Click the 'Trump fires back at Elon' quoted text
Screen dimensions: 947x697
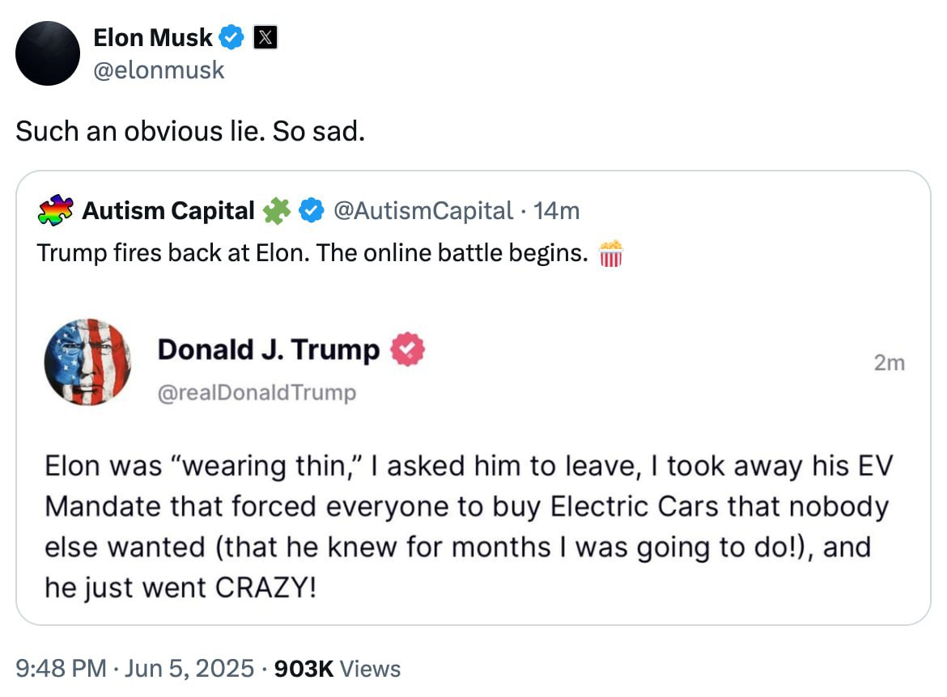[x=312, y=254]
